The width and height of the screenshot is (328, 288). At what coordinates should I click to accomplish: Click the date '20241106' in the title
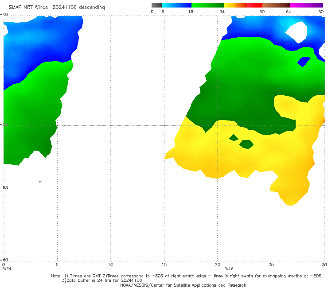point(64,7)
